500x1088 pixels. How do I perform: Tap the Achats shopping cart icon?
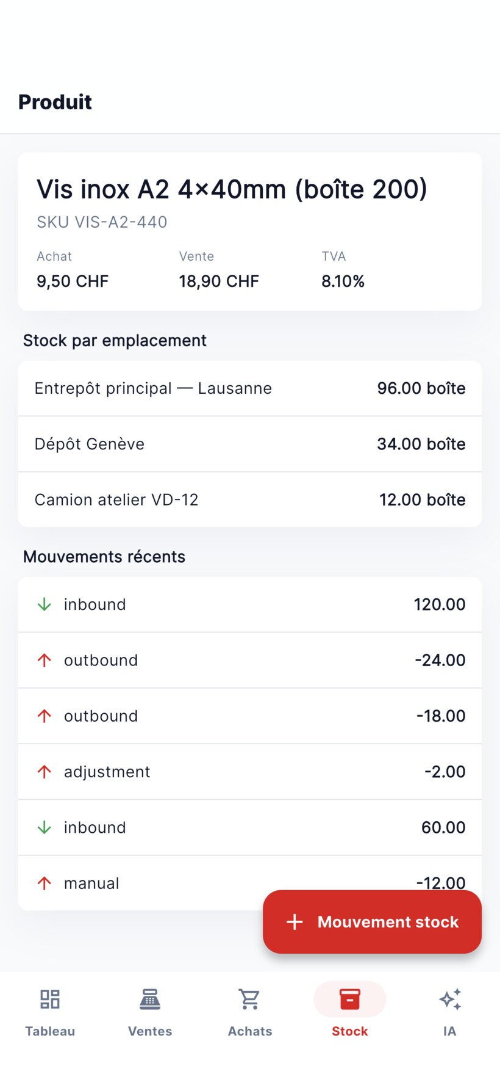(250, 999)
